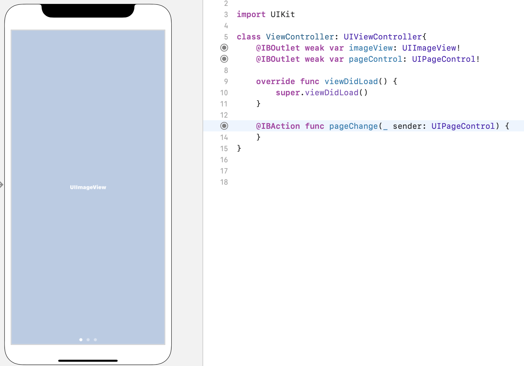Viewport: 524px width, 366px height.
Task: Select the UIImageView in the storyboard
Action: pos(88,187)
